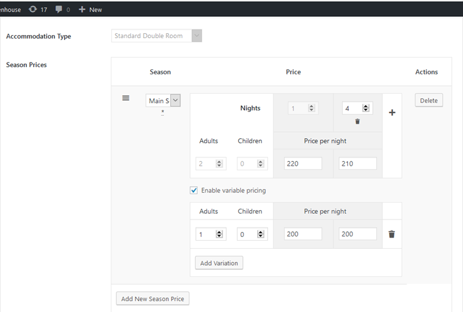Open the Accommodation Type dropdown
The width and height of the screenshot is (463, 312).
point(156,36)
